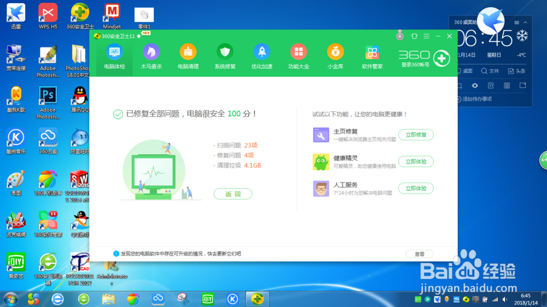Open 功能大全 tab

[299, 57]
